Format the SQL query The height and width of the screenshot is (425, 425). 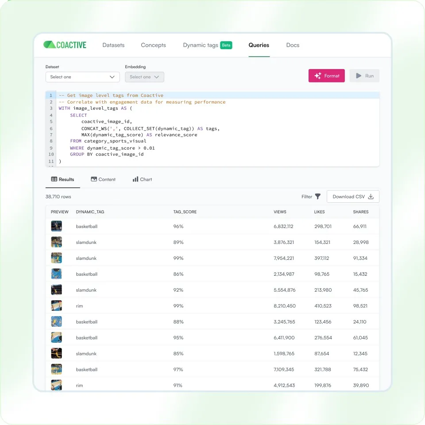327,76
